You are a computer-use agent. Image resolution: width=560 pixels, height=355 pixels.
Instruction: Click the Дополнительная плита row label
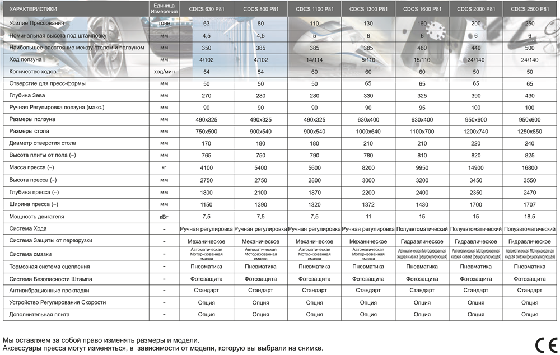pos(39,315)
